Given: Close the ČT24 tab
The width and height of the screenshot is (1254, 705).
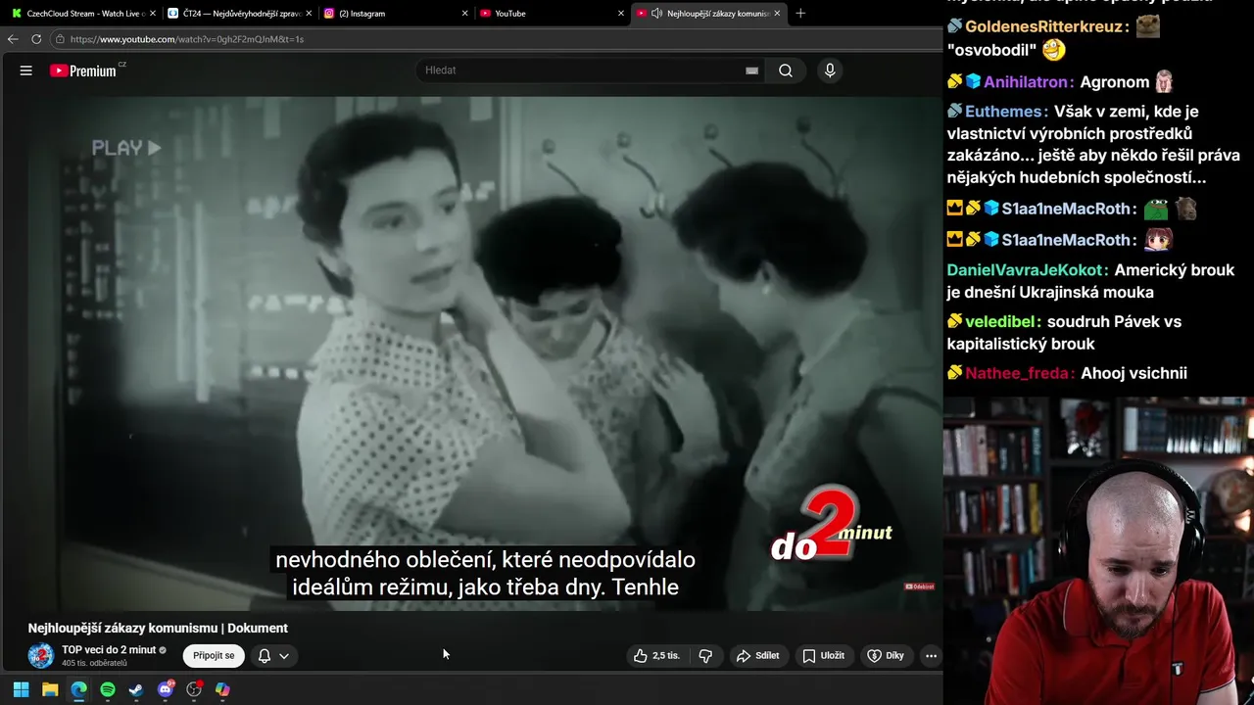Looking at the screenshot, I should click(309, 13).
